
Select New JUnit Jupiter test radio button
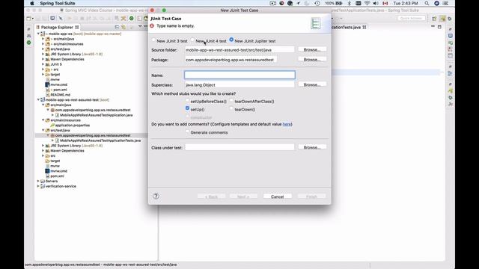pos(231,40)
